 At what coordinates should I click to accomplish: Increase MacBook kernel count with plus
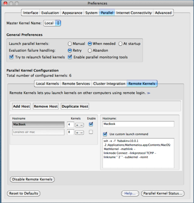point(77,125)
